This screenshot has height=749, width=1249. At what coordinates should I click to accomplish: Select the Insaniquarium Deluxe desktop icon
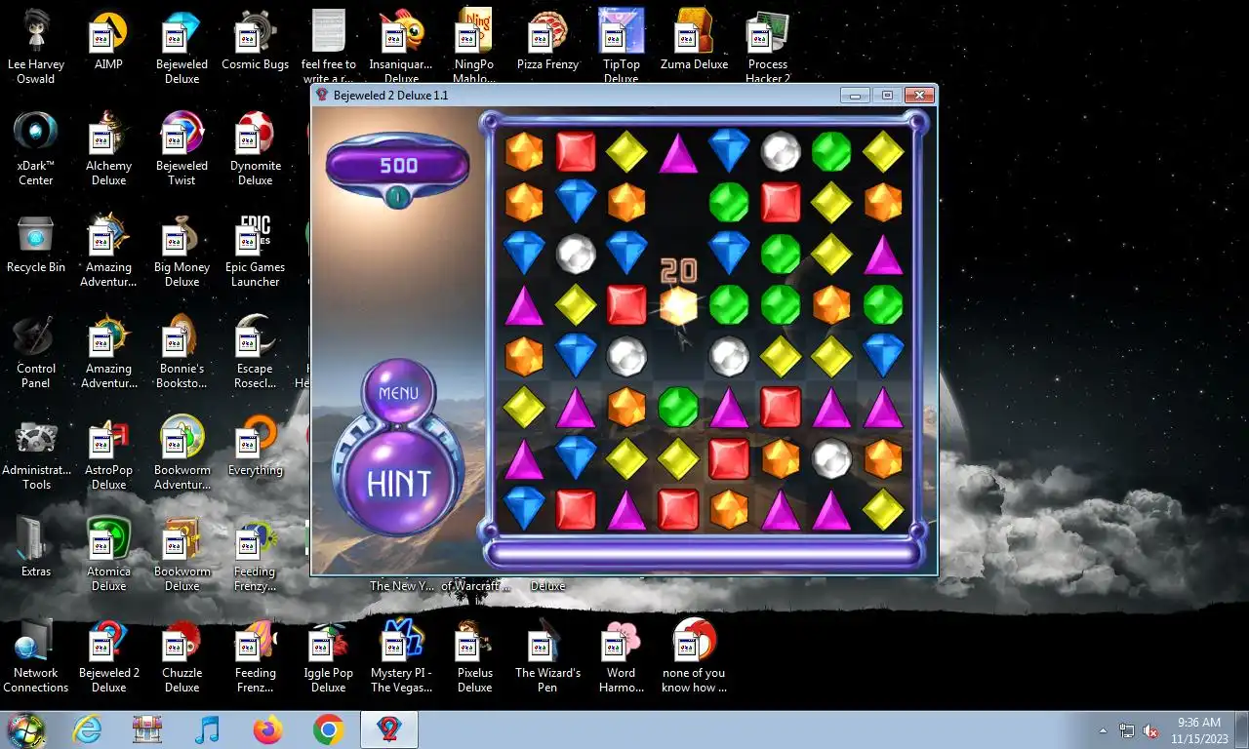[x=401, y=47]
